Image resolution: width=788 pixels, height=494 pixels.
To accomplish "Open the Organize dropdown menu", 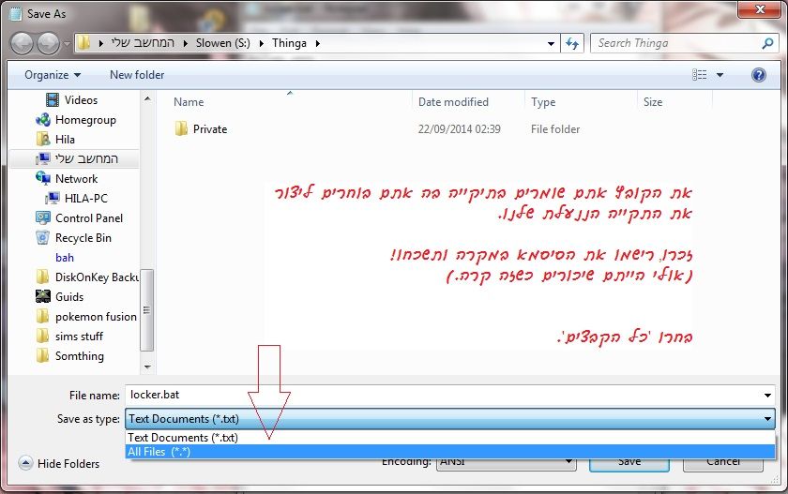I will click(53, 75).
